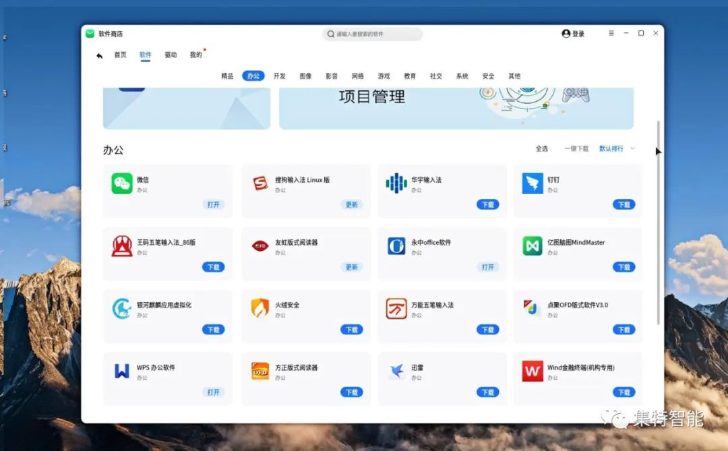Viewport: 728px width, 451px height.
Task: Click the WPS 办公软件 app icon
Action: (121, 371)
